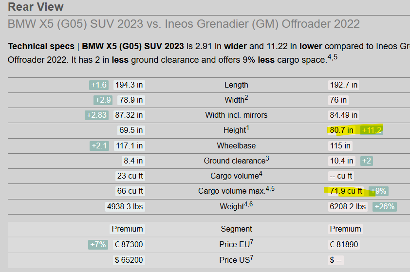Click the +11.2 height difference badge

372,130
